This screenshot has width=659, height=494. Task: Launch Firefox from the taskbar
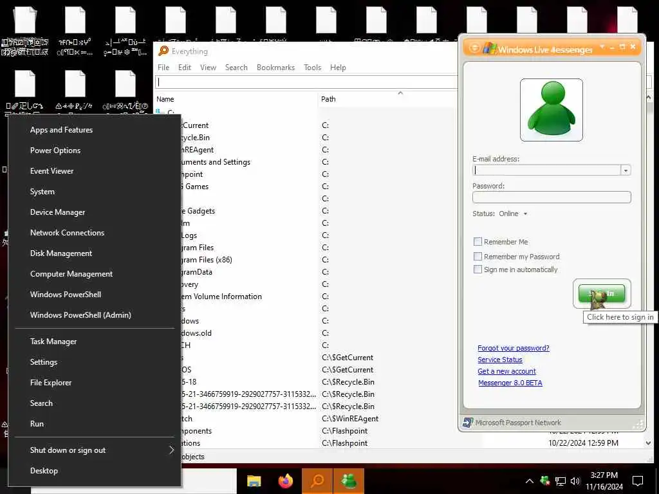(286, 481)
